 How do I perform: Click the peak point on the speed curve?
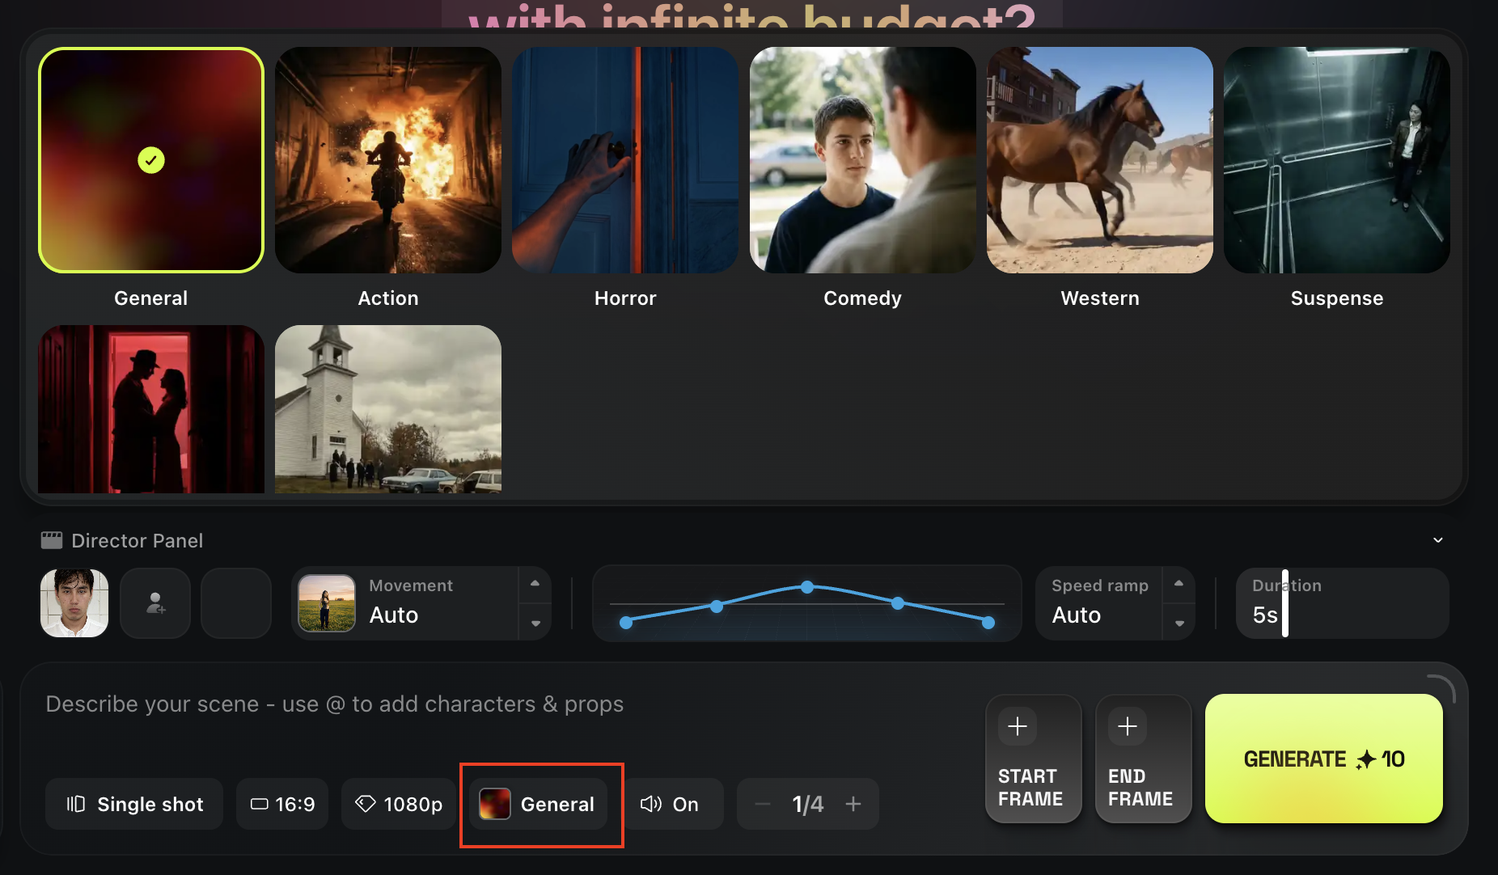[807, 587]
